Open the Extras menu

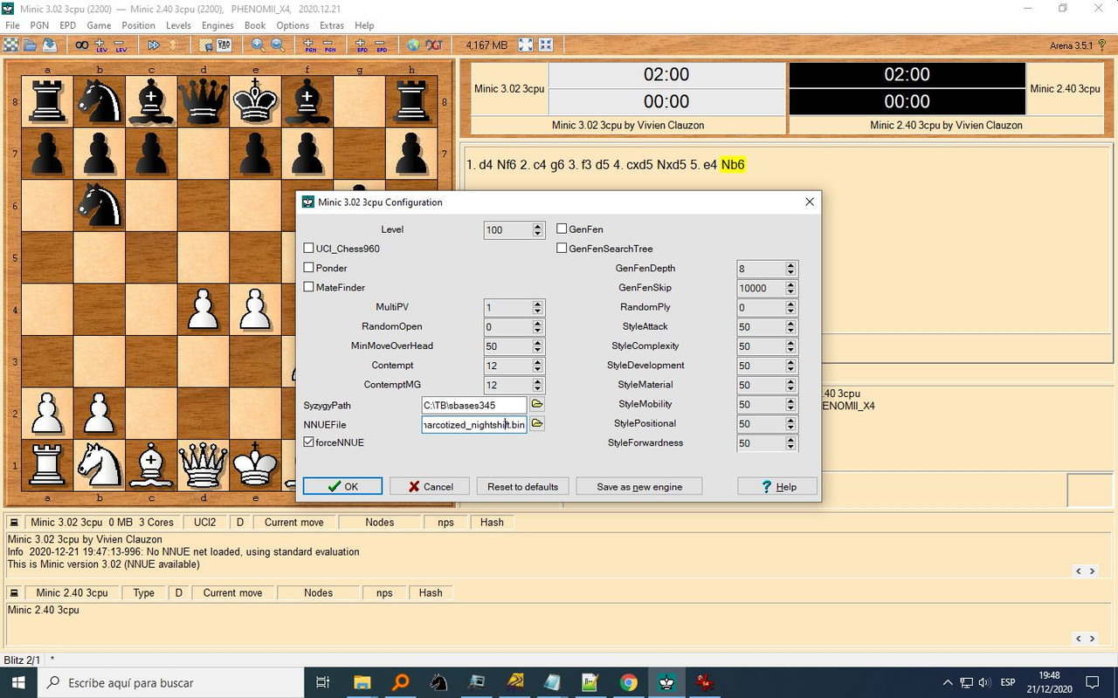pyautogui.click(x=331, y=25)
